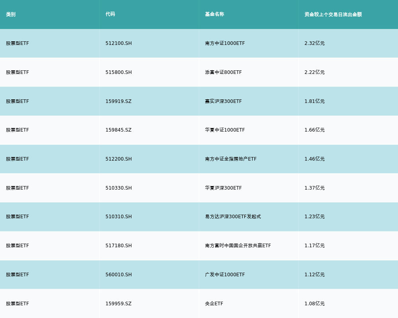Click 股票型ETF in the 510310.SH row
The image size is (398, 318).
click(x=18, y=217)
